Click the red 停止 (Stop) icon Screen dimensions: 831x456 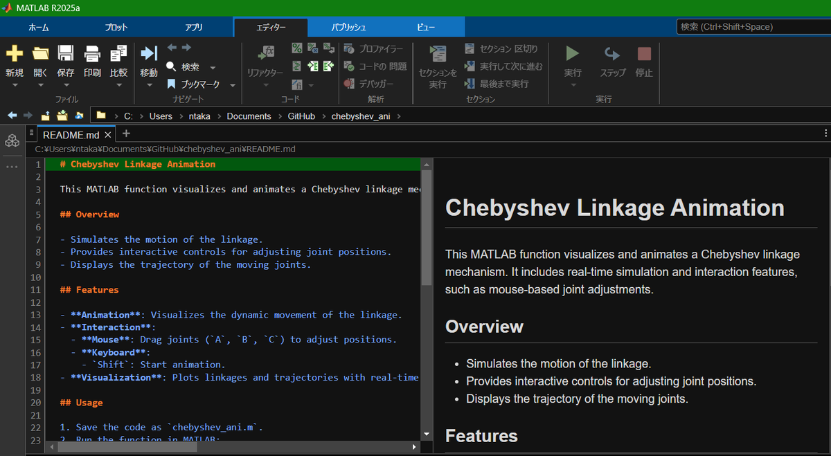click(644, 53)
